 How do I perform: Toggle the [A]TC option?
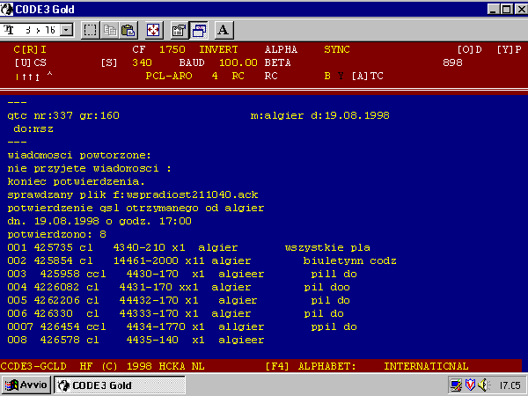tap(367, 76)
